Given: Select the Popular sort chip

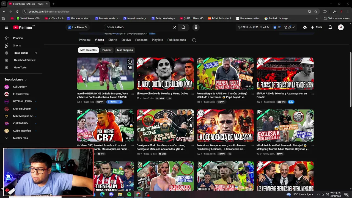Looking at the screenshot, I should point(107,50).
